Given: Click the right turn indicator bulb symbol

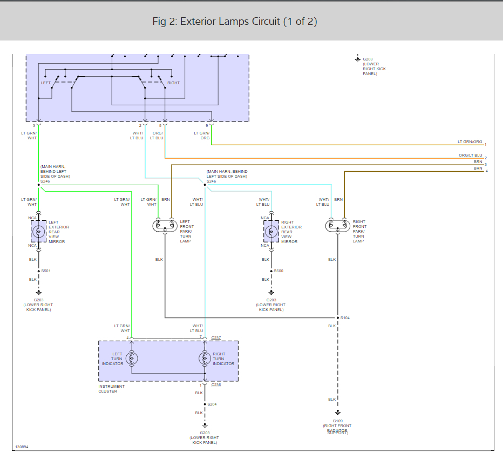Looking at the screenshot, I should click(205, 359).
